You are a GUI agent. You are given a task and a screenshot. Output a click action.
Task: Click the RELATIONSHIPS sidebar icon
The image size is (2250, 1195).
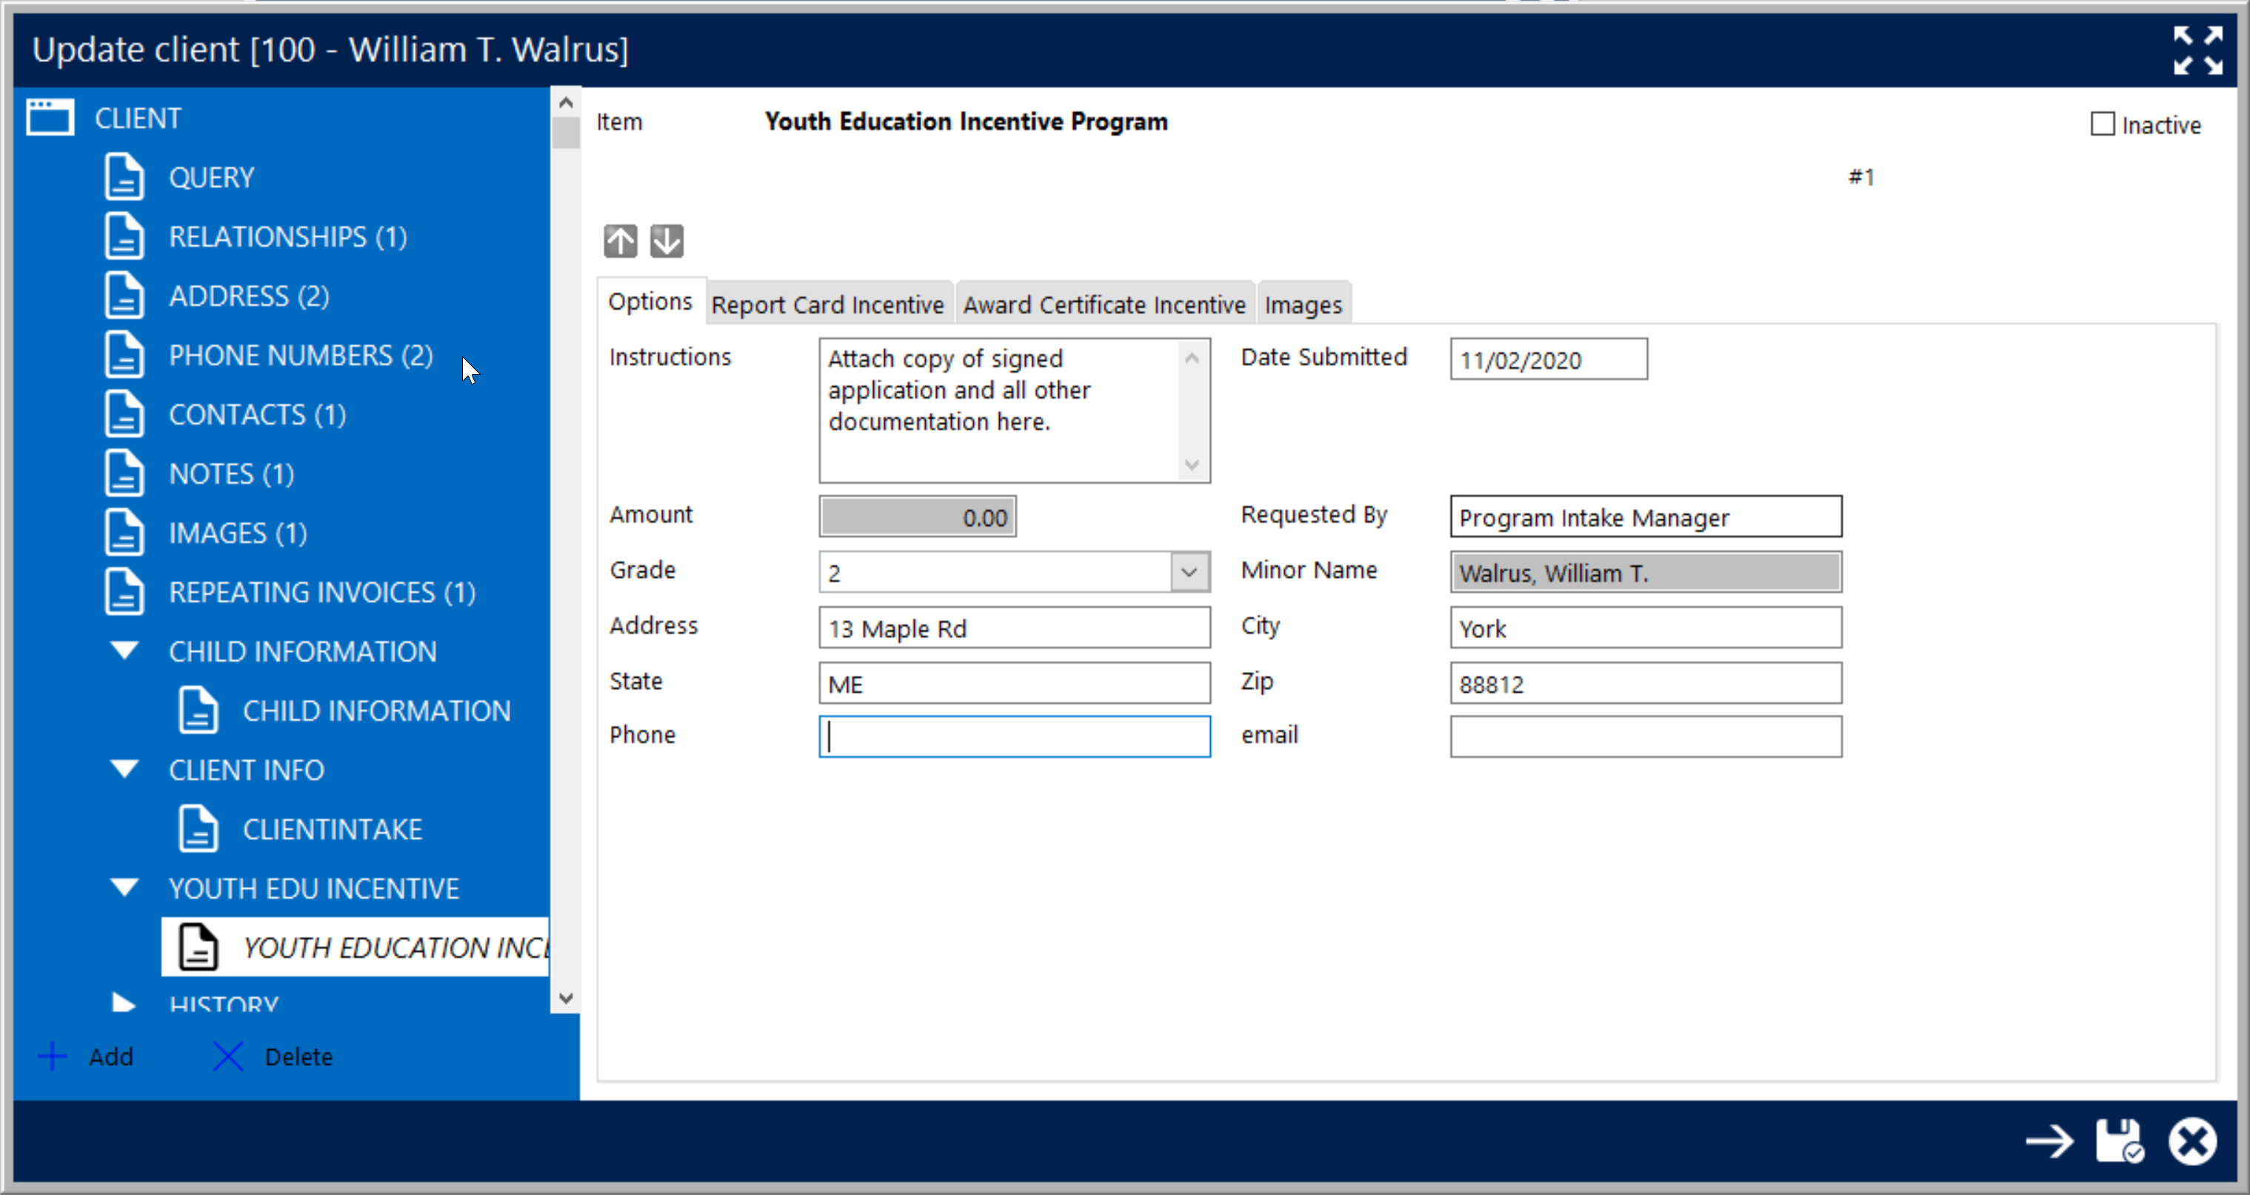124,235
